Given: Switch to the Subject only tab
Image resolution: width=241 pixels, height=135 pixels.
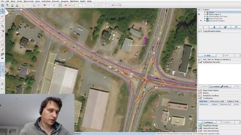Looking at the screenshot, I should tap(233, 101).
